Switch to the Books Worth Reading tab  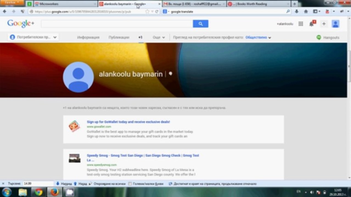258,4
